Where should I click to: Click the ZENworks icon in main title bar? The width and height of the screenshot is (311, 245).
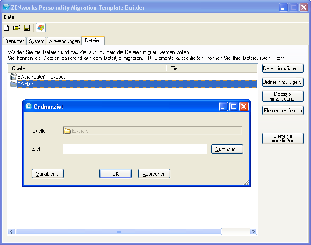pos(6,7)
